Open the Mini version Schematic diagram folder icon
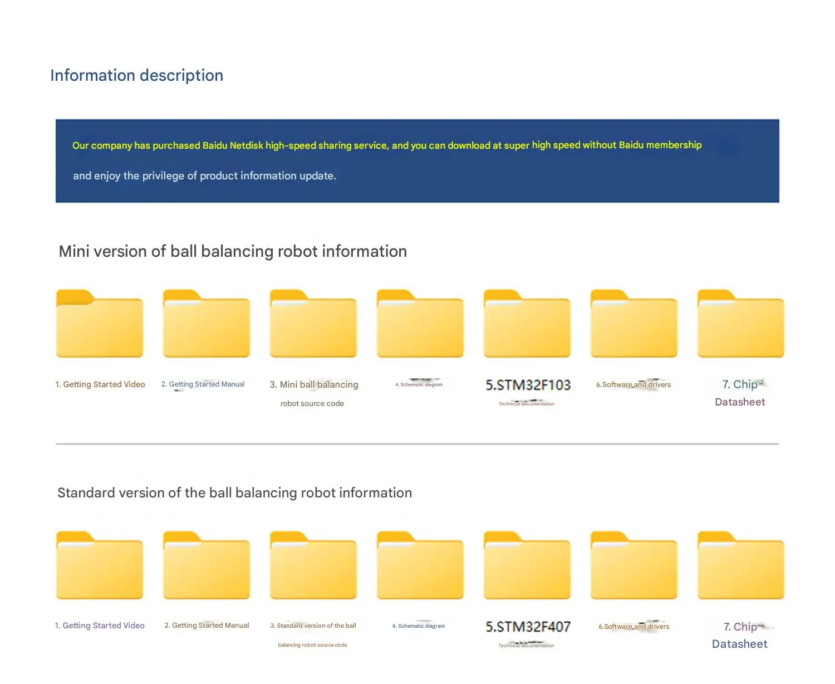Image resolution: width=835 pixels, height=684 pixels. point(420,324)
